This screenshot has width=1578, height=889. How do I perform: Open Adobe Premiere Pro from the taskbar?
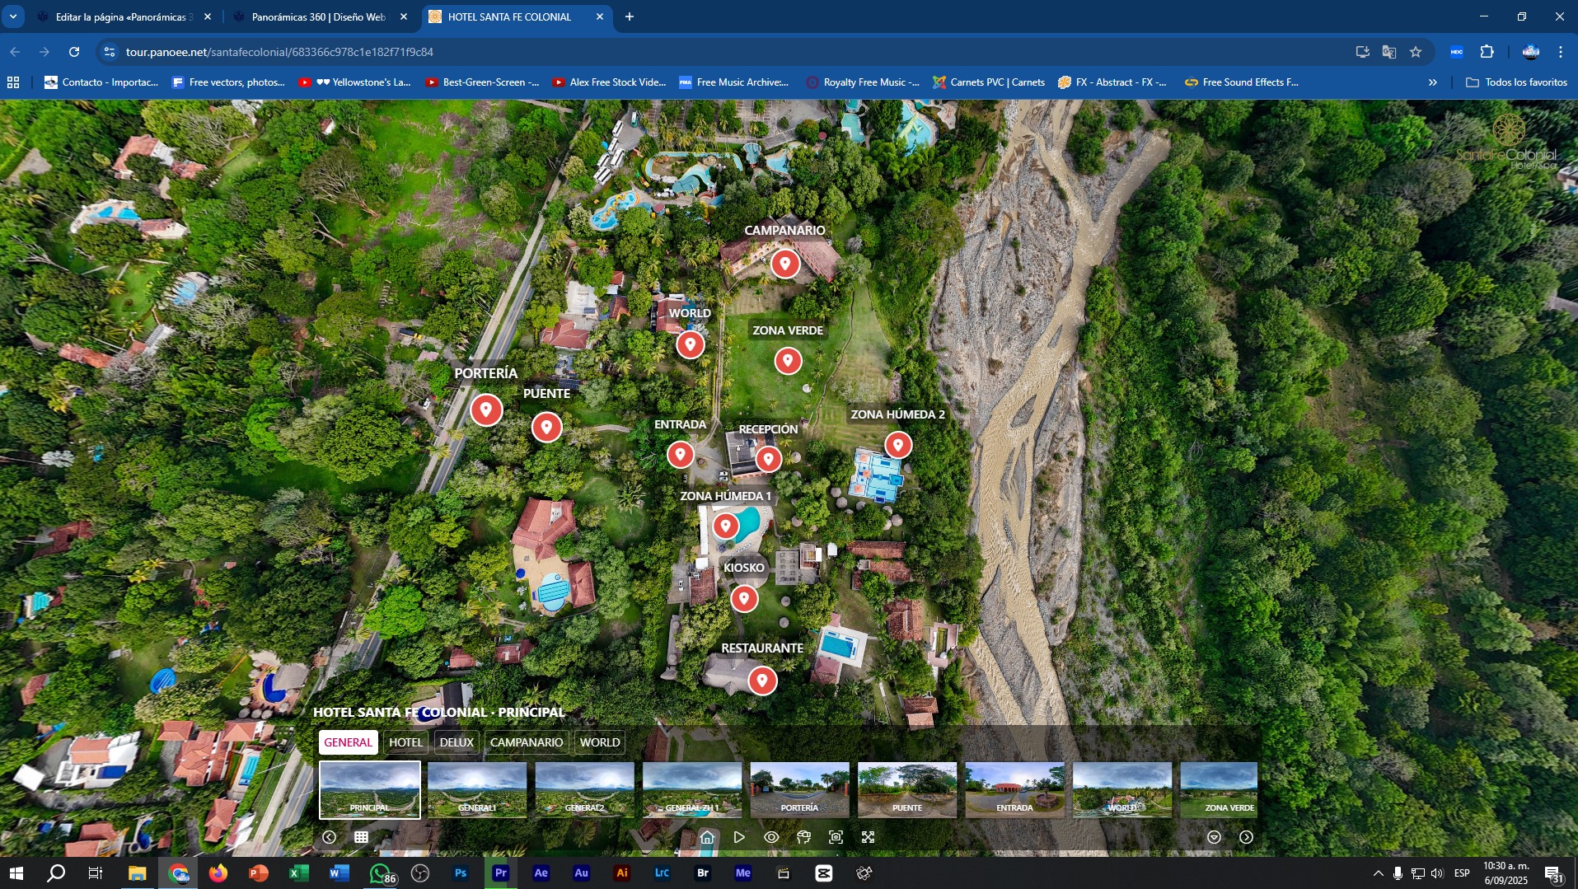[500, 873]
